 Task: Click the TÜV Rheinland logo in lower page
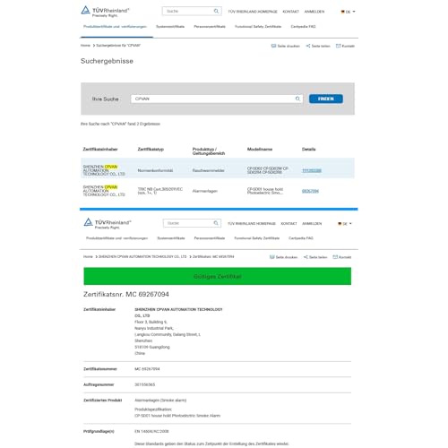click(108, 223)
